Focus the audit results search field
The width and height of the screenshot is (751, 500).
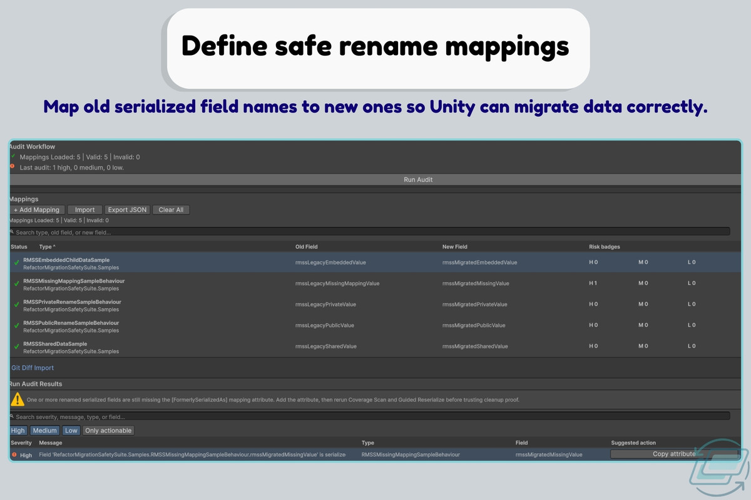(369, 416)
